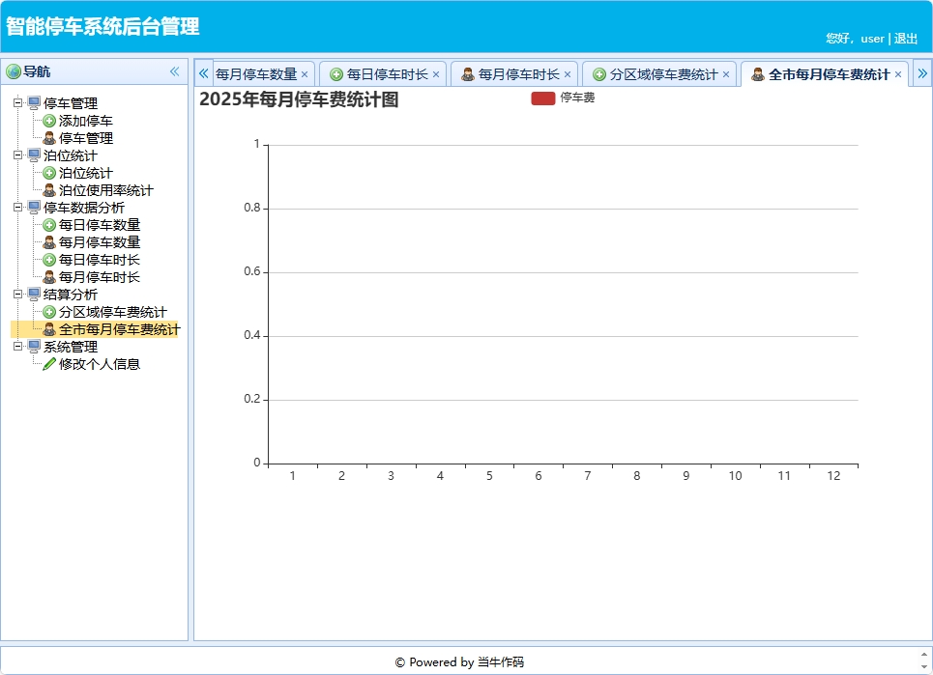Switch to the 分区域停车费统计 tab
The width and height of the screenshot is (933, 675).
[x=663, y=74]
